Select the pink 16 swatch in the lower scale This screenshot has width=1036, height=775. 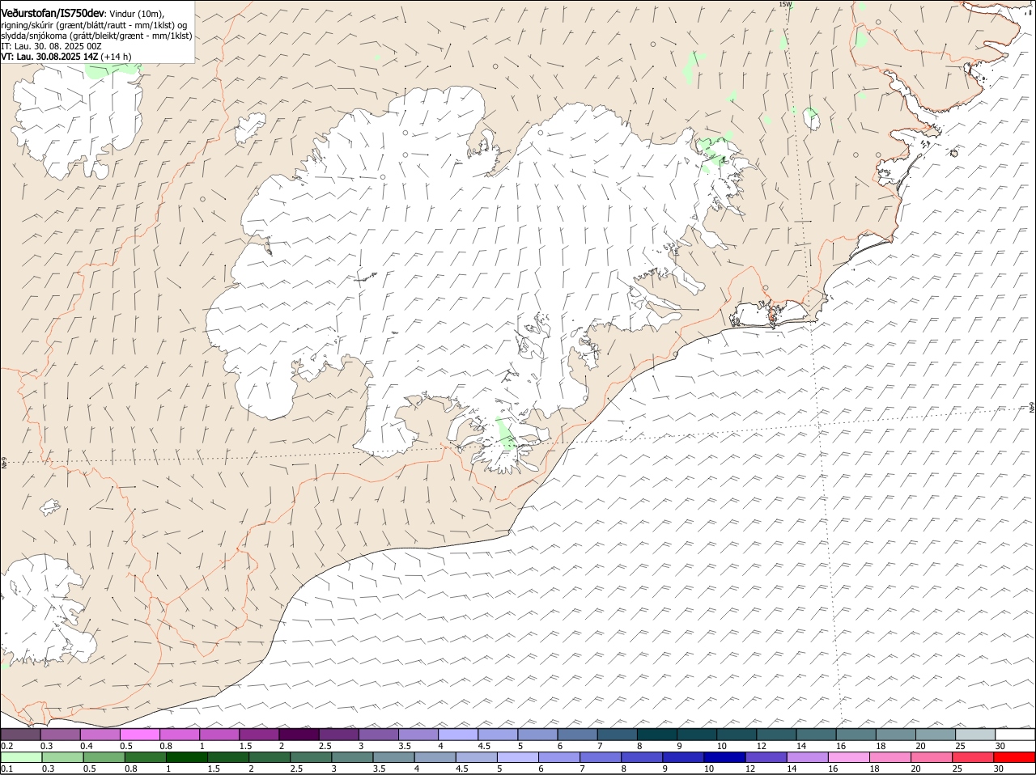tap(847, 758)
